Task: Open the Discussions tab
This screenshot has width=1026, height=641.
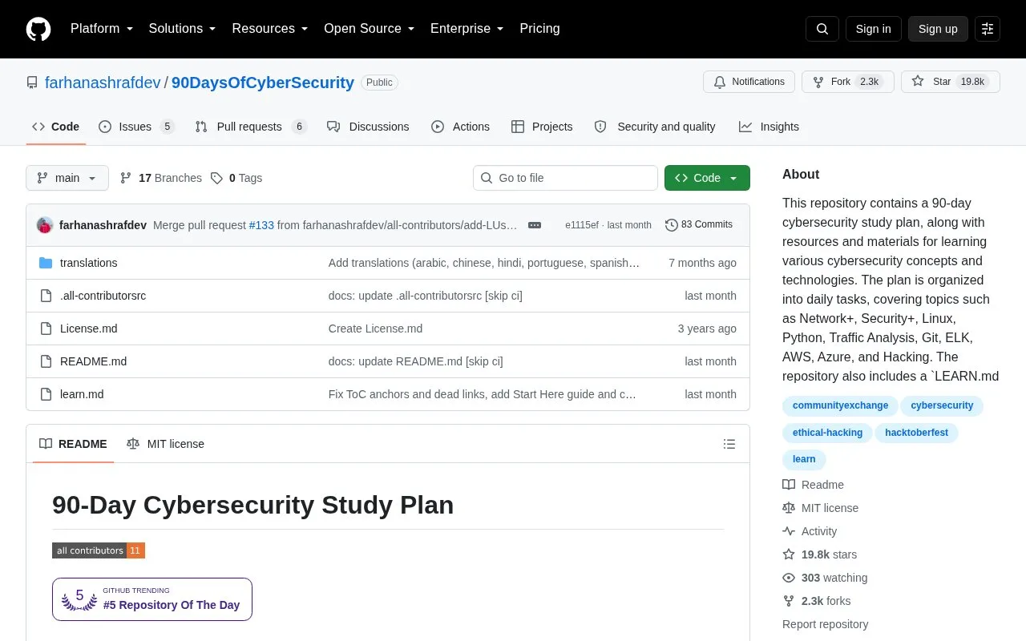Action: click(x=369, y=127)
